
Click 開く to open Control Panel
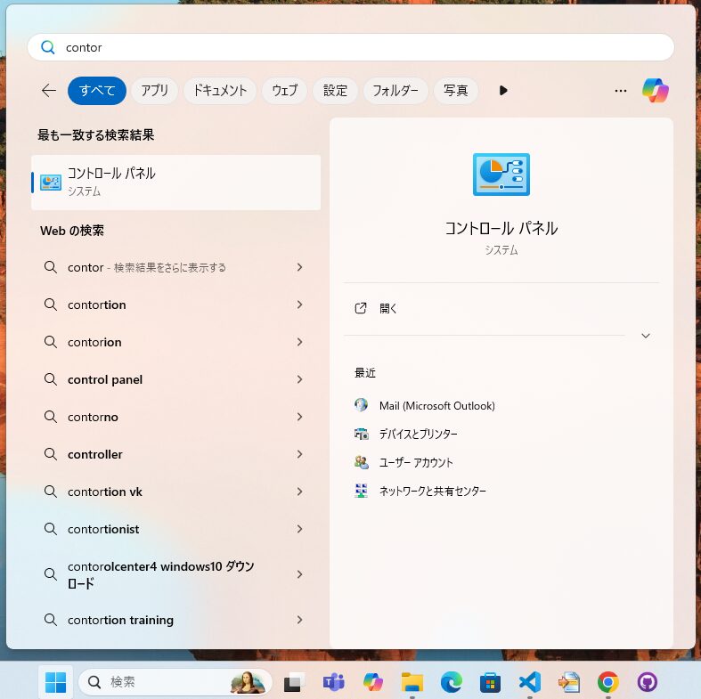[388, 308]
